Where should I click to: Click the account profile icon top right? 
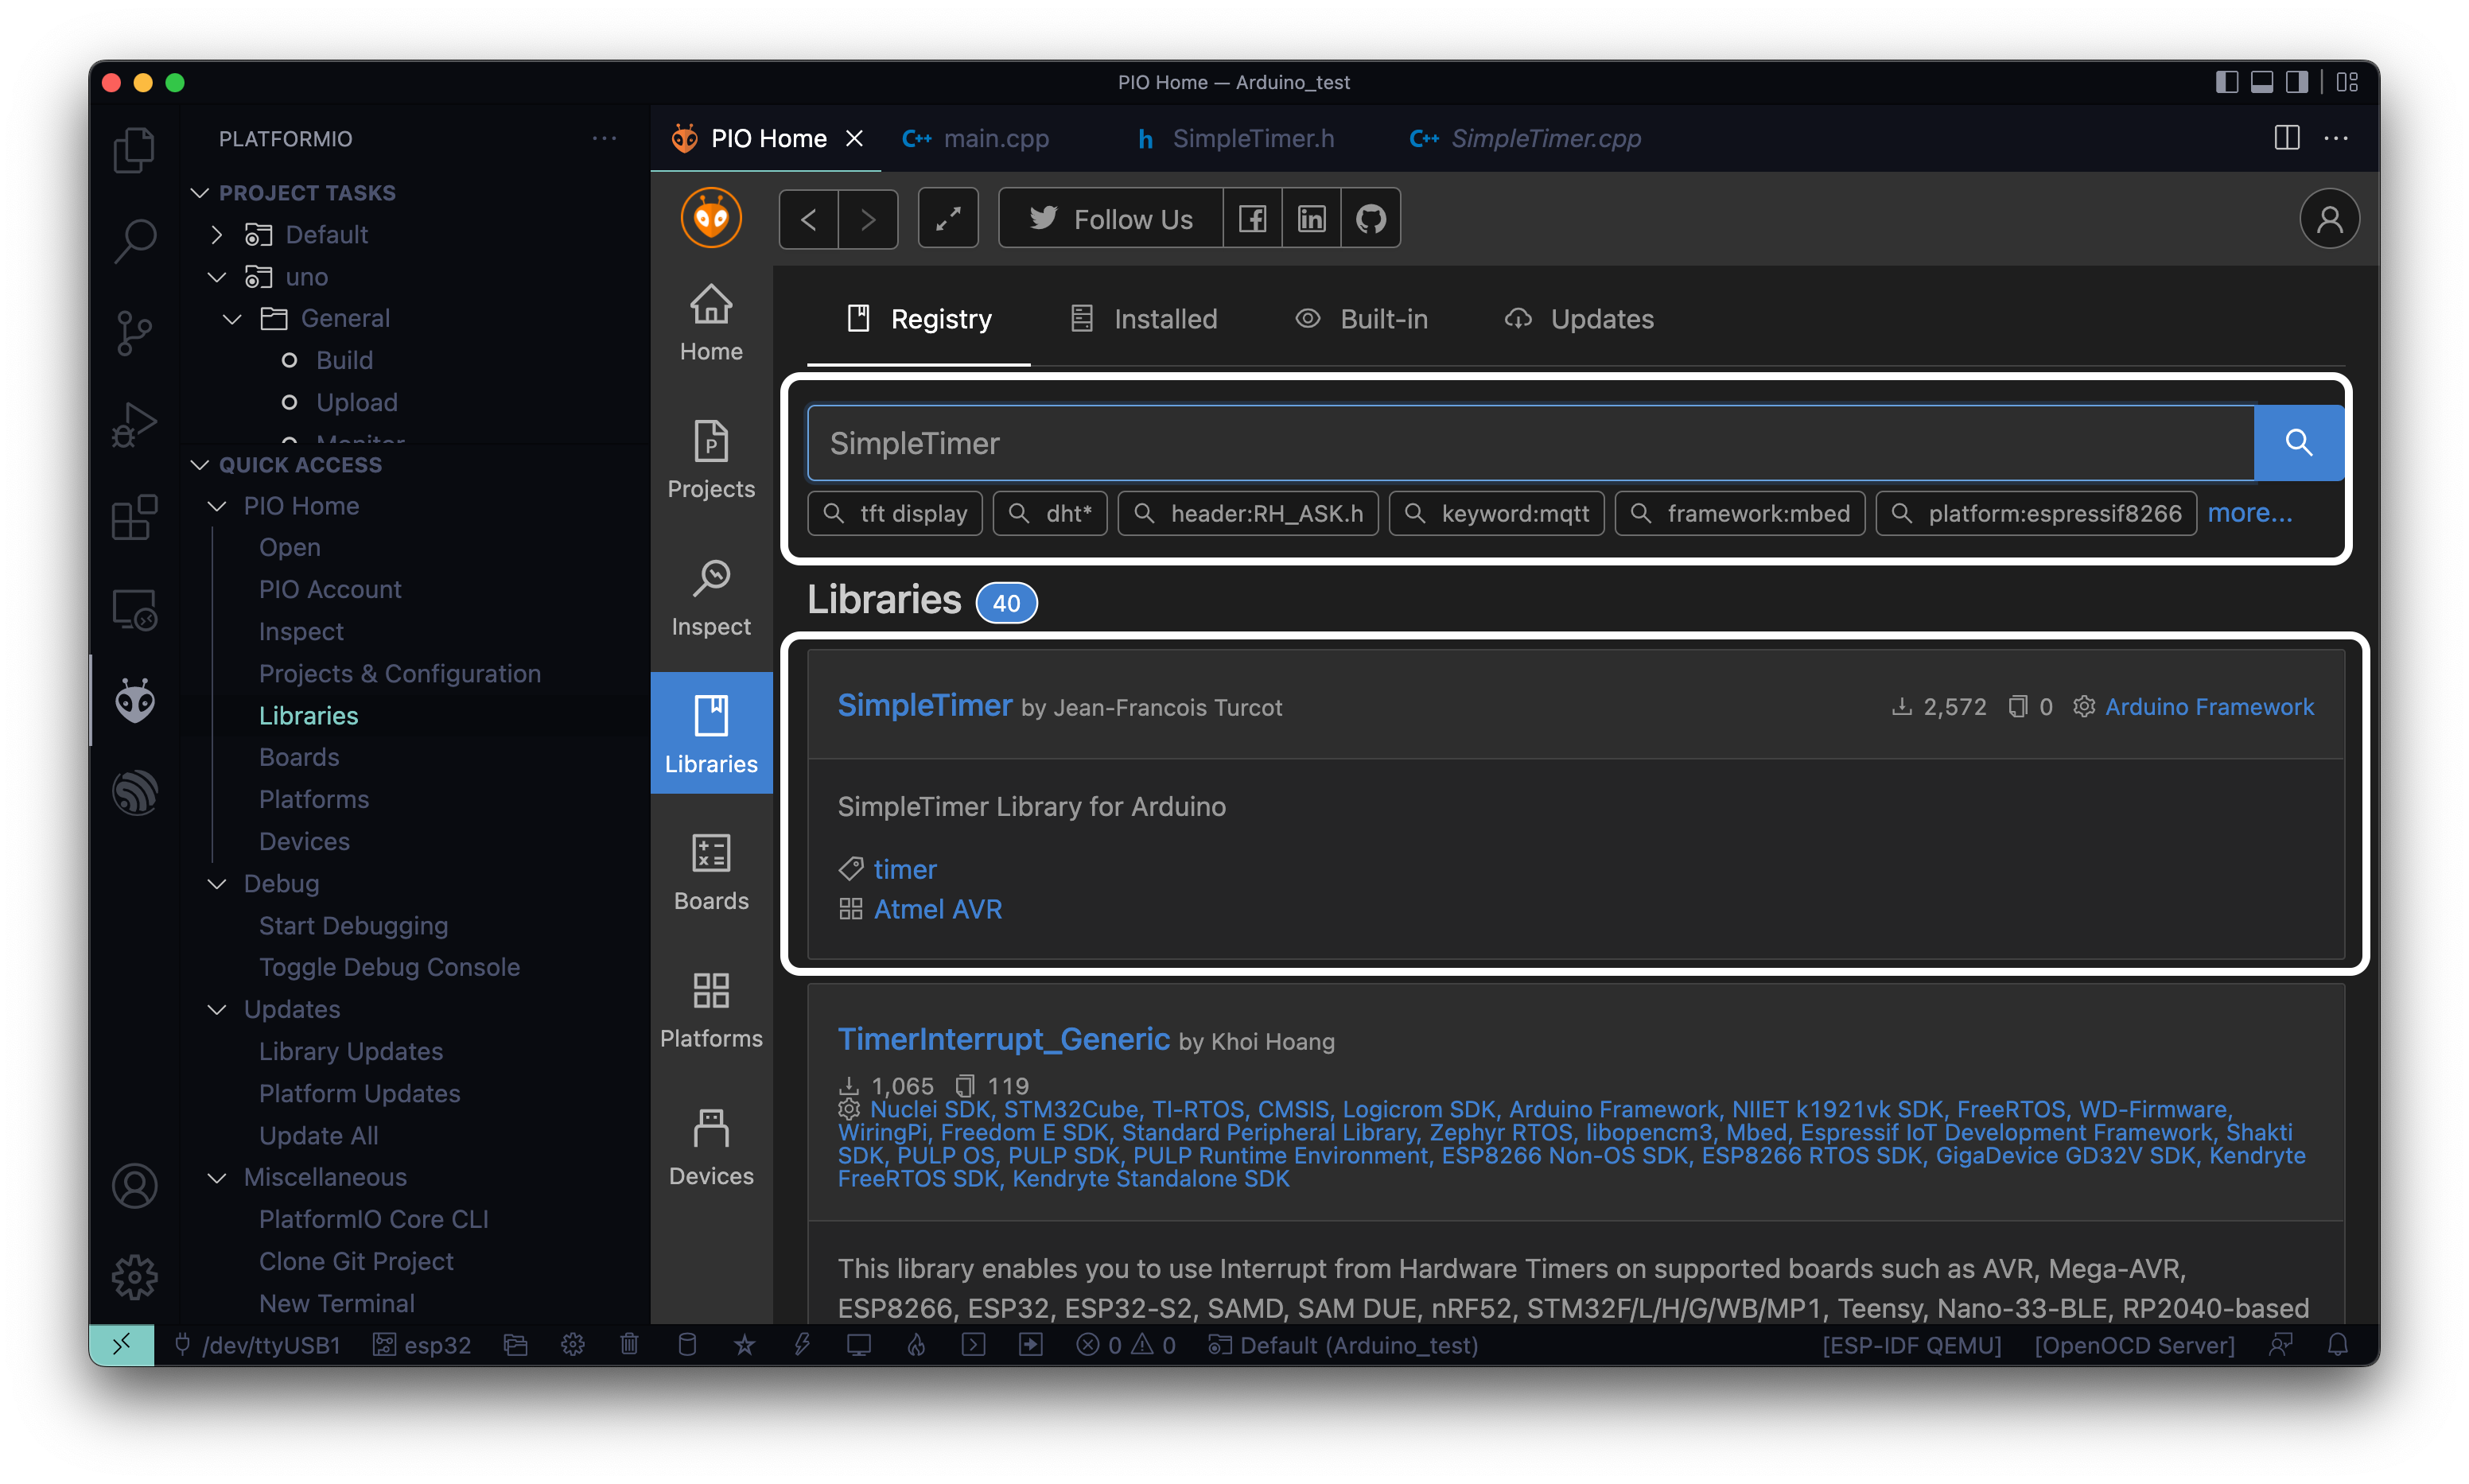(x=2329, y=218)
